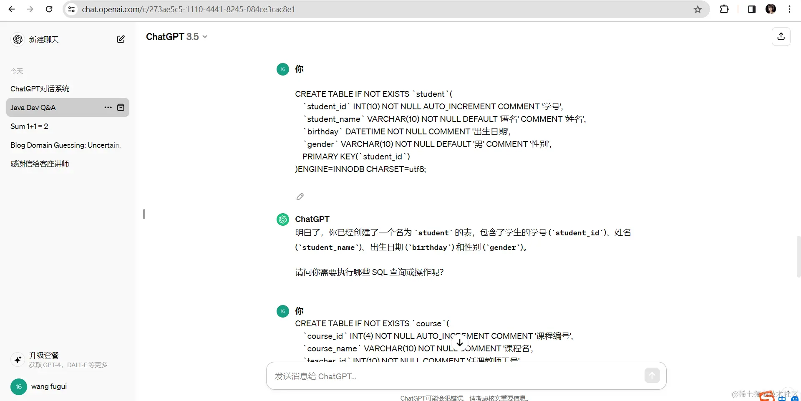
Task: Open site information icon in address bar
Action: click(x=72, y=9)
